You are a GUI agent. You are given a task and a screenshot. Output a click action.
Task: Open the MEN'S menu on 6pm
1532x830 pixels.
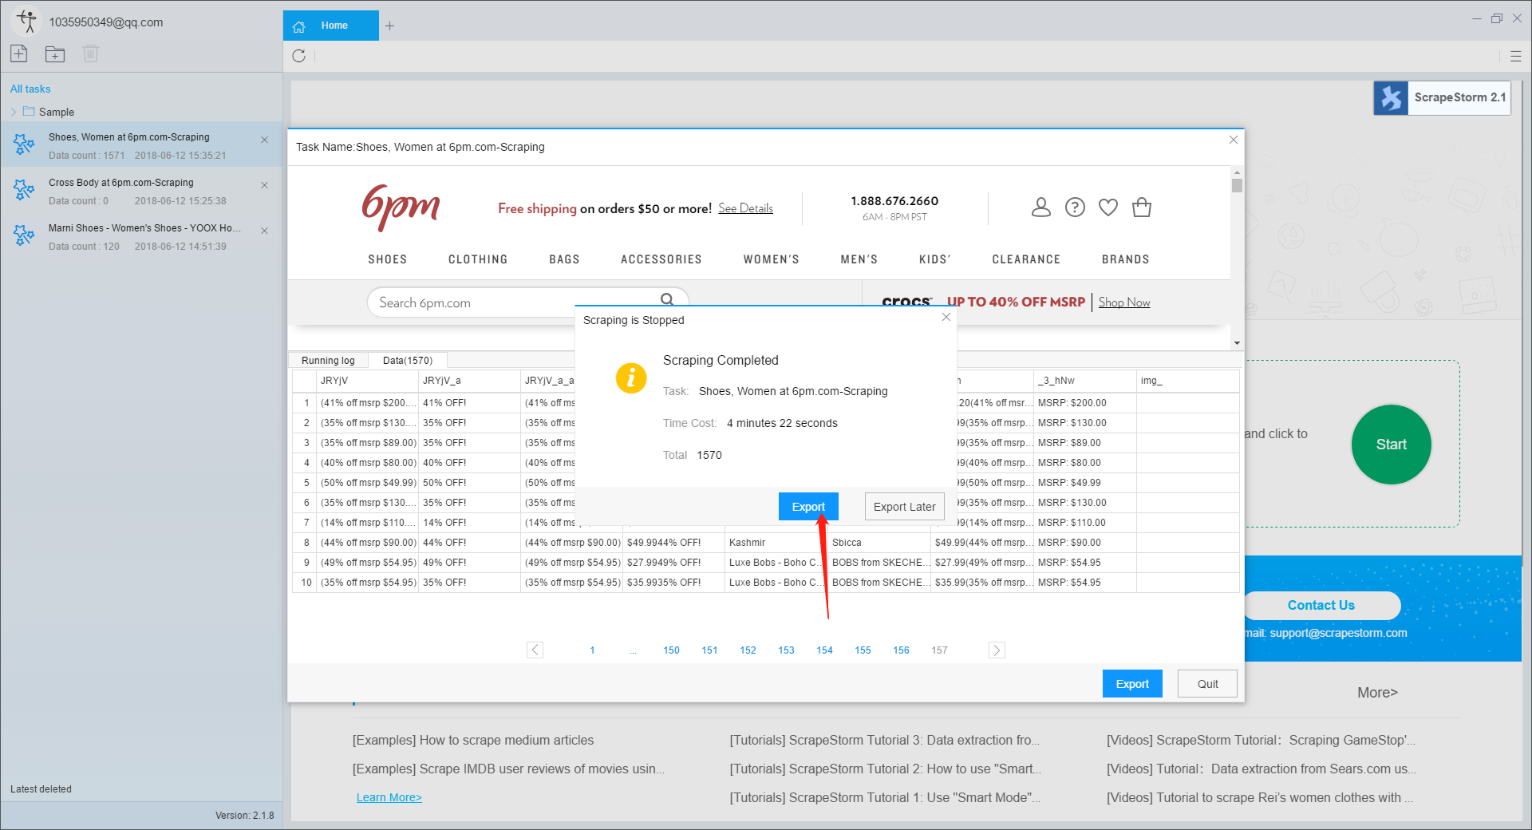click(x=859, y=259)
